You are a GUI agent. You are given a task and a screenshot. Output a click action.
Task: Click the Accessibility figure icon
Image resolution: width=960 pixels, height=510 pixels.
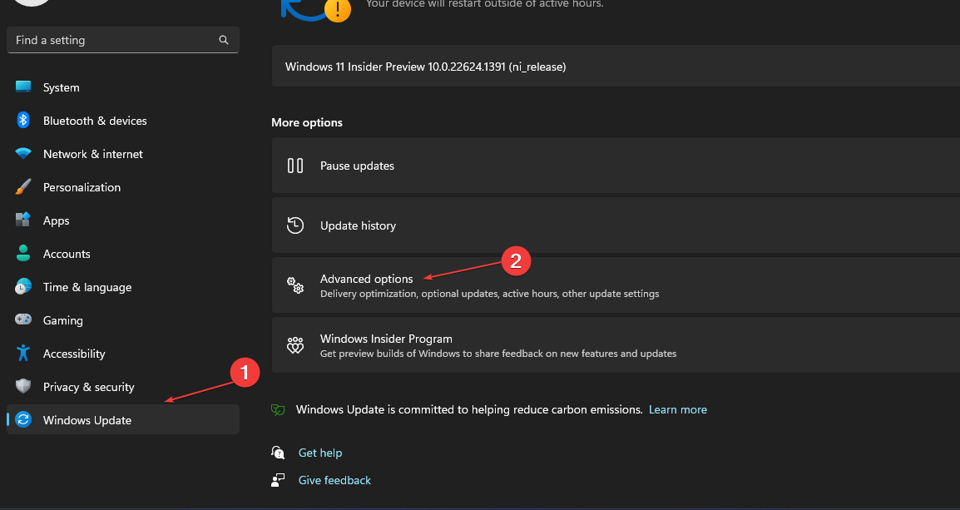pos(23,354)
